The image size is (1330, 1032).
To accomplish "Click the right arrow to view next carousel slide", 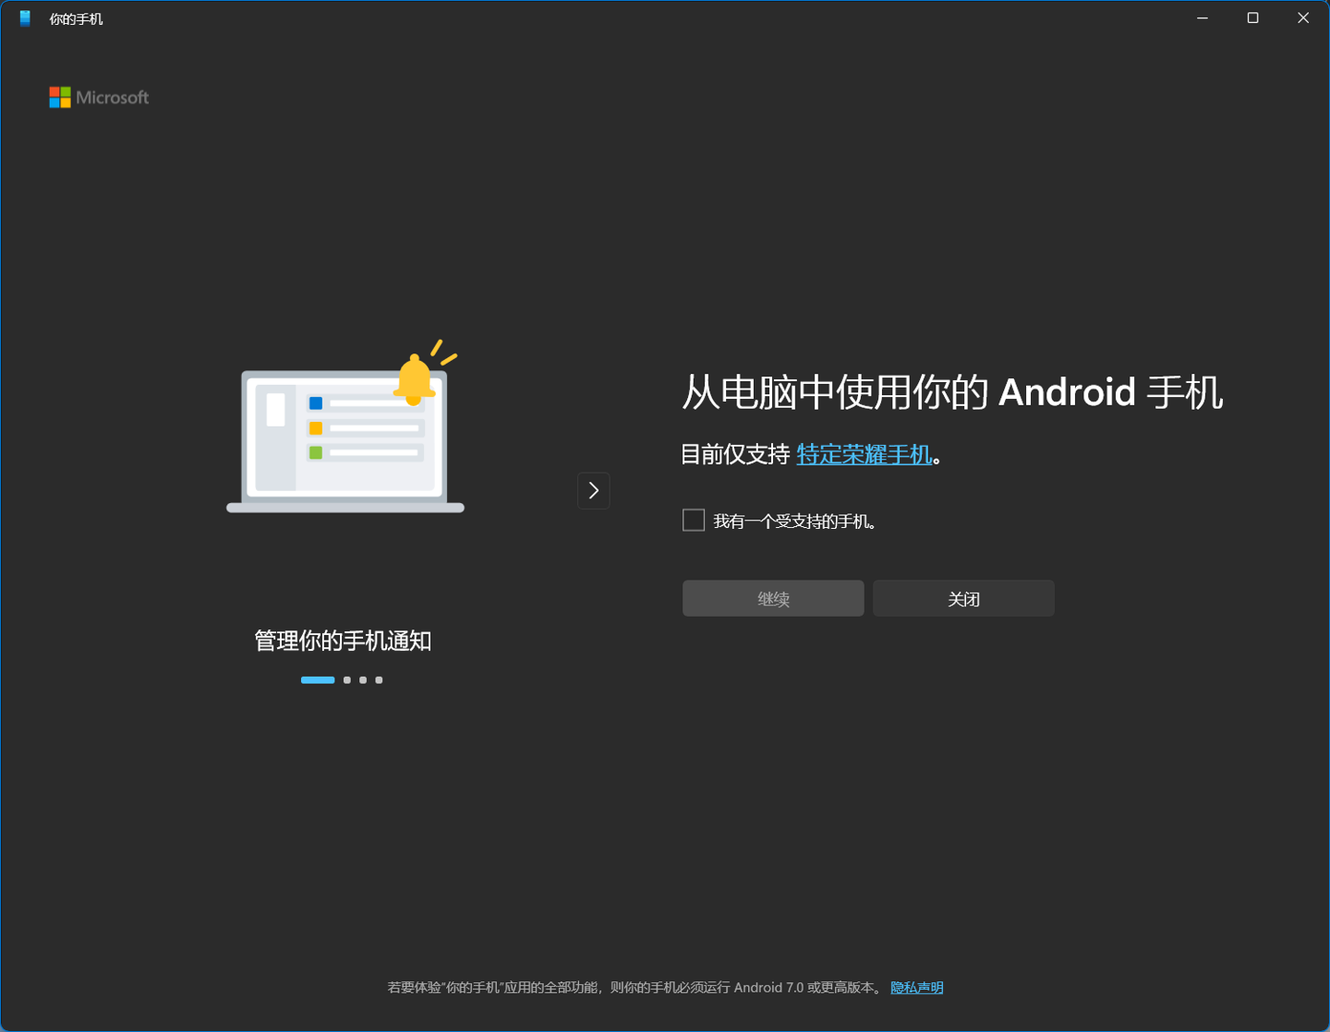I will [593, 490].
